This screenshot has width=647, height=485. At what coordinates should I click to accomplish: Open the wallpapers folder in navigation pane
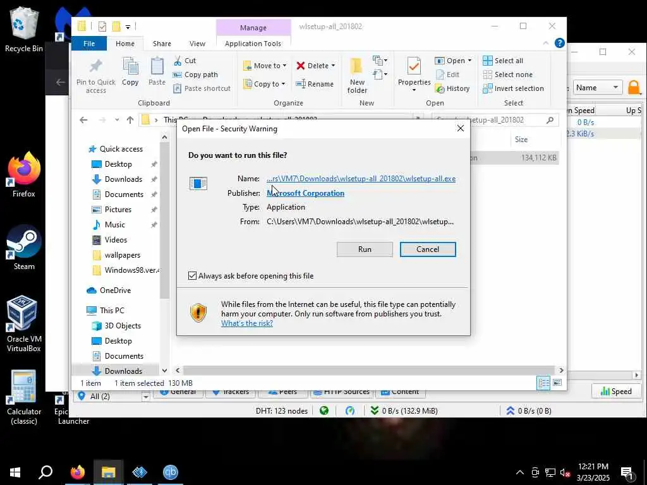click(122, 255)
